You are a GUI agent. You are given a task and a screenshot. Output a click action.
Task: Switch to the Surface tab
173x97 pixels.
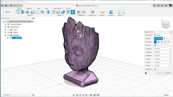[x=29, y=8]
